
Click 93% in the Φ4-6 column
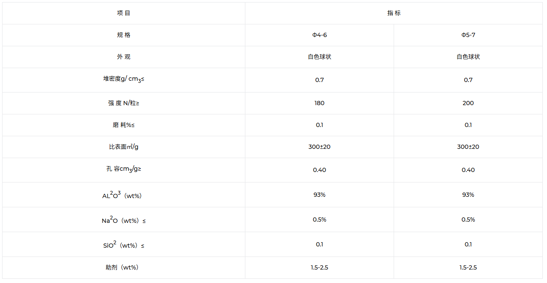[x=319, y=195]
